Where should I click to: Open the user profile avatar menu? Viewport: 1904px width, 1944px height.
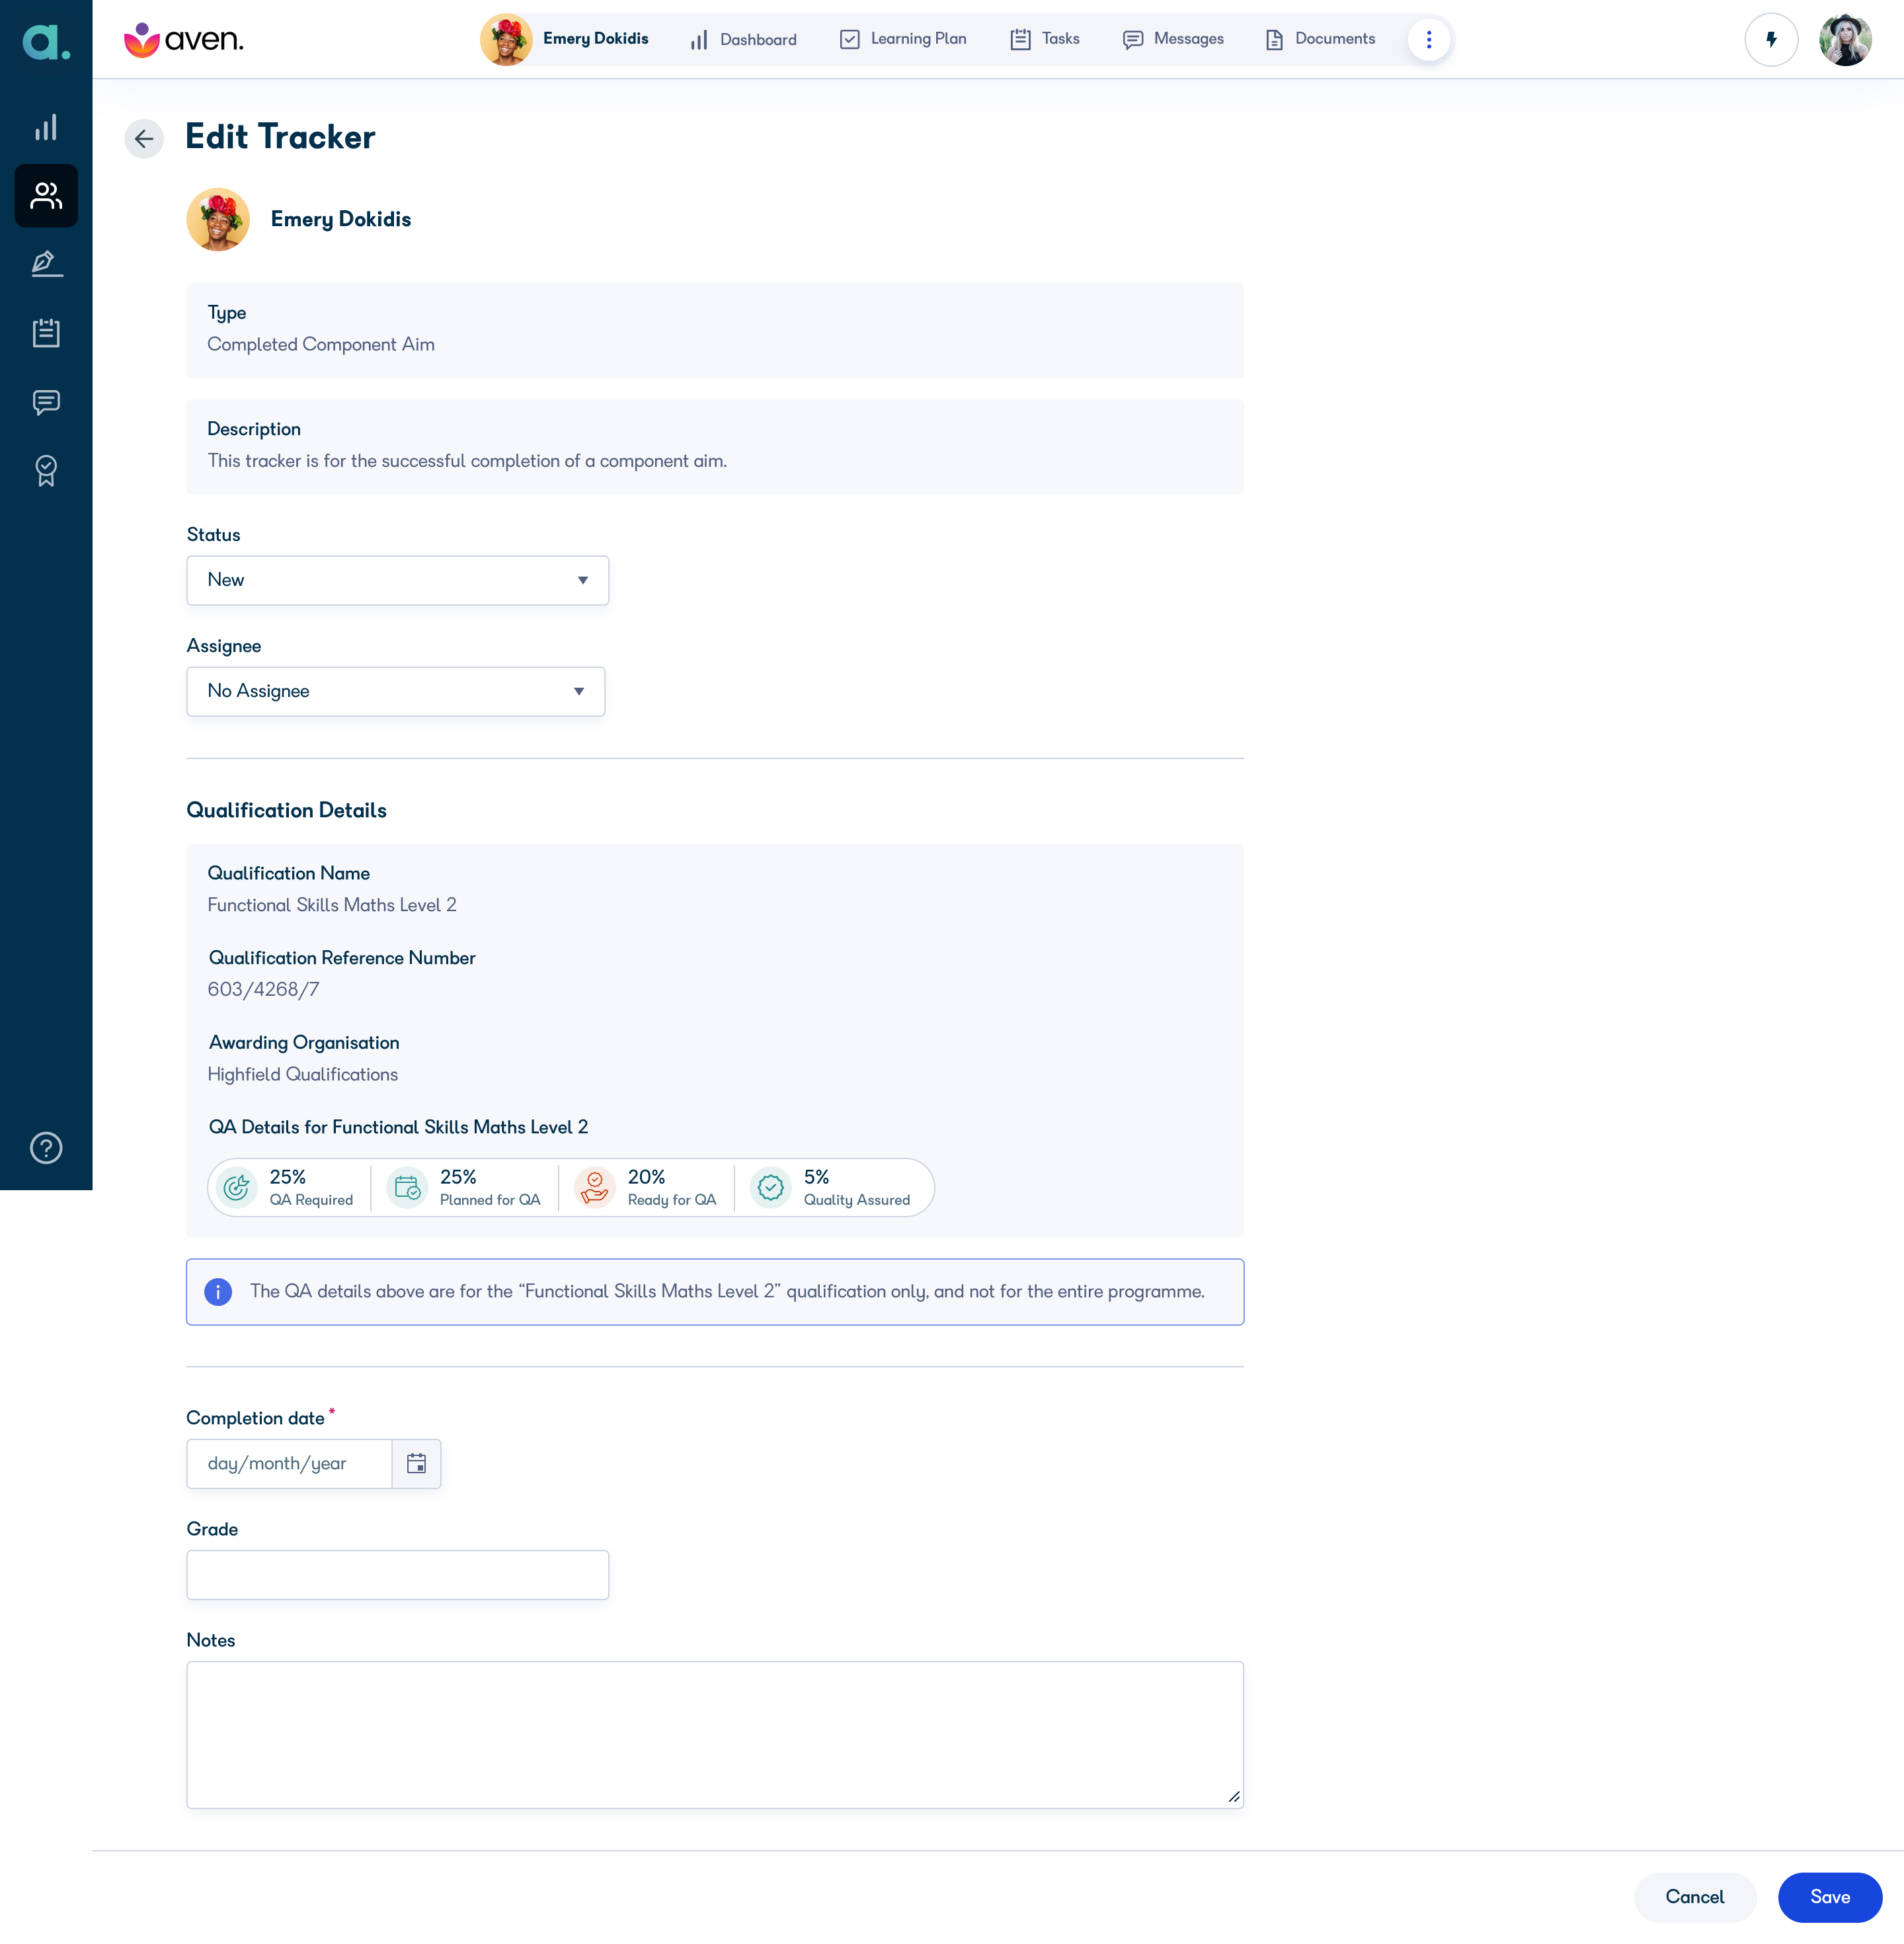coord(1845,40)
